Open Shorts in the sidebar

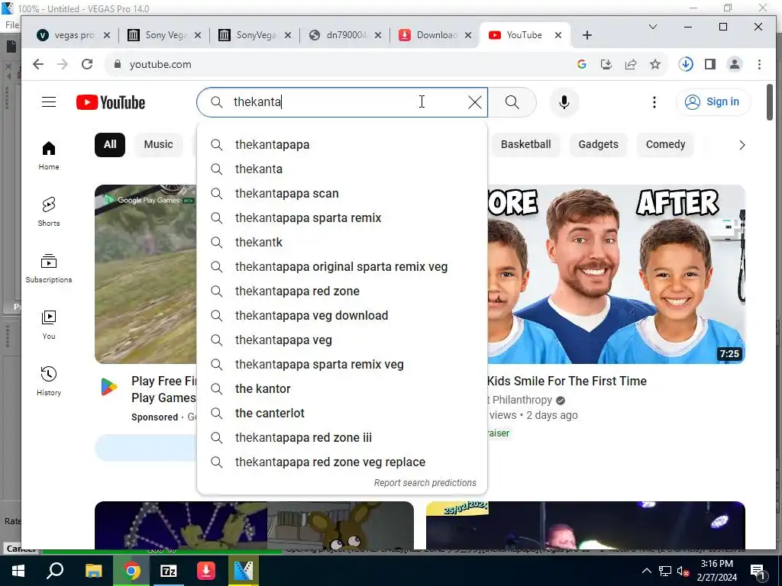pos(49,212)
